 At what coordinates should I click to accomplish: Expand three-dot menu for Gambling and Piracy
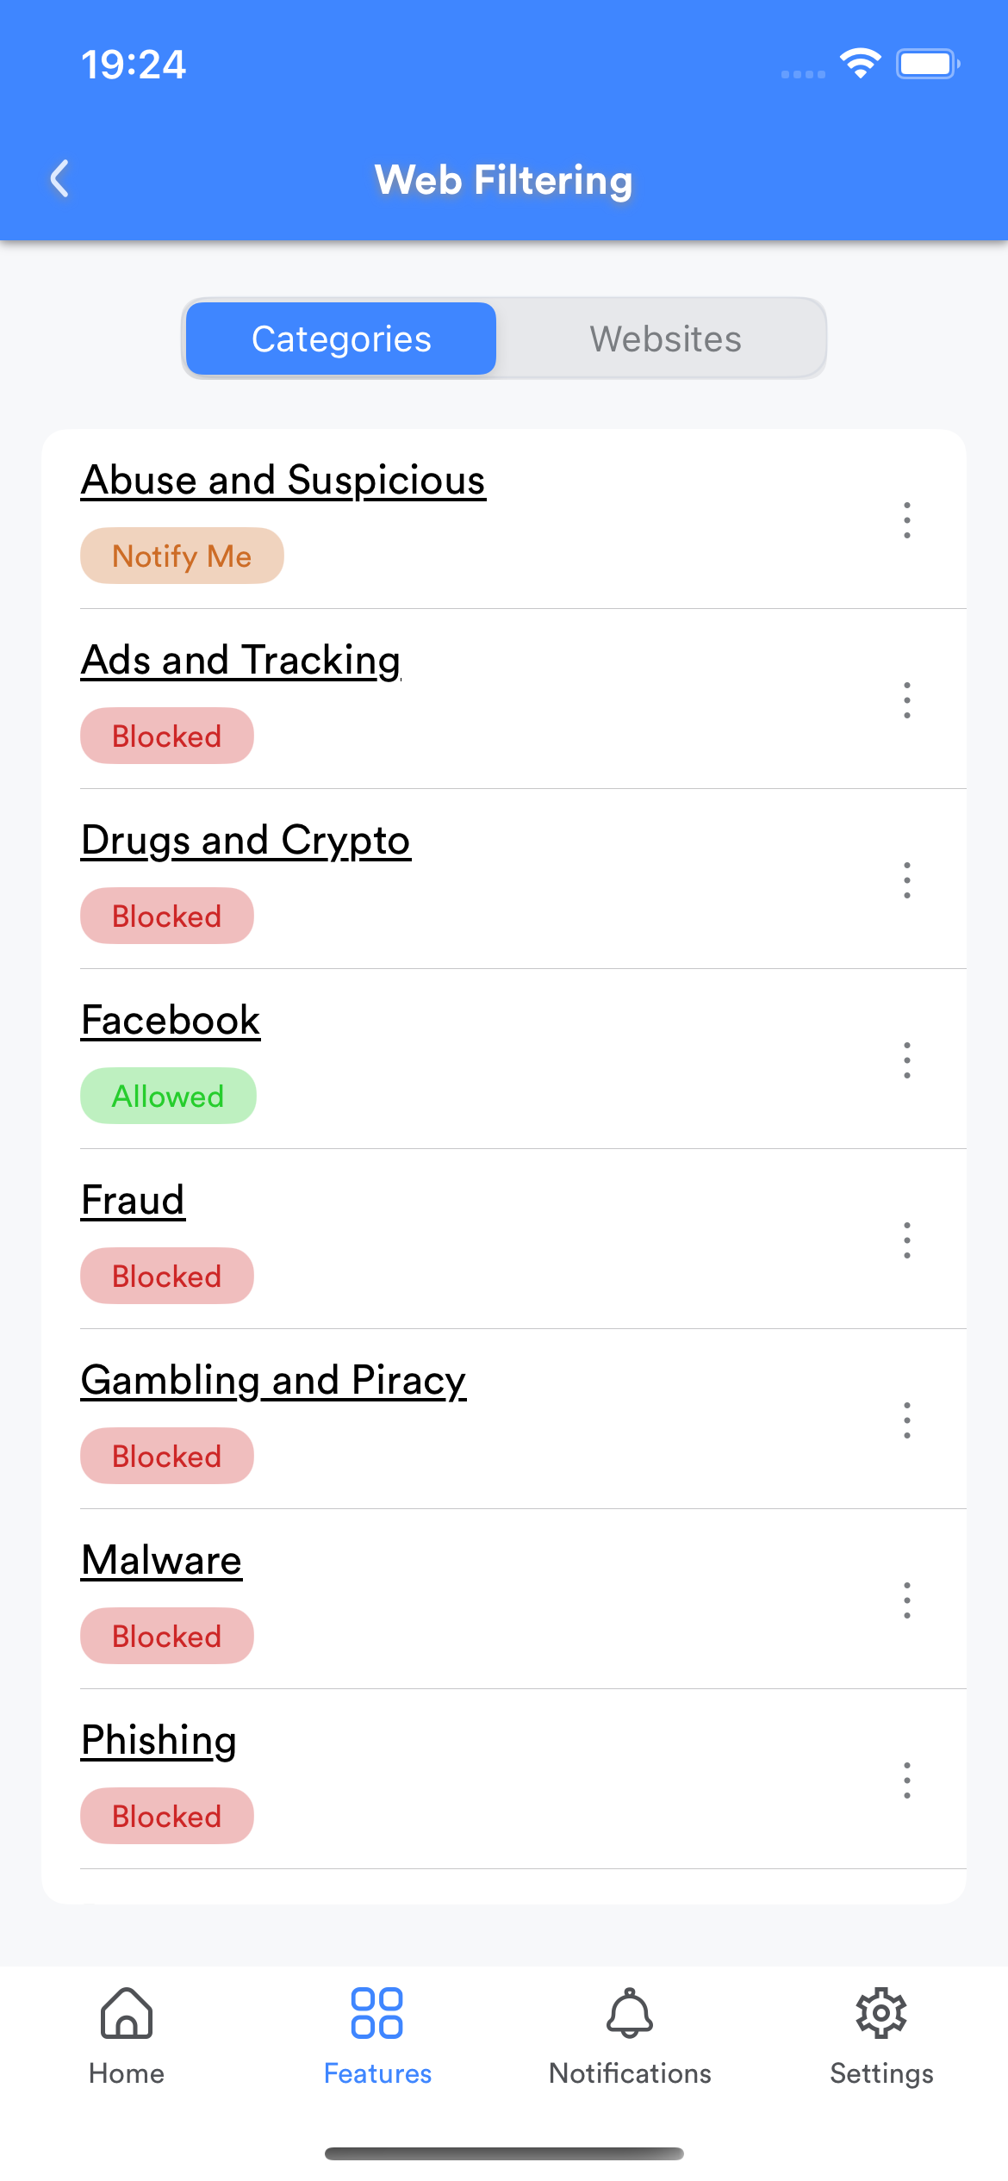[906, 1420]
